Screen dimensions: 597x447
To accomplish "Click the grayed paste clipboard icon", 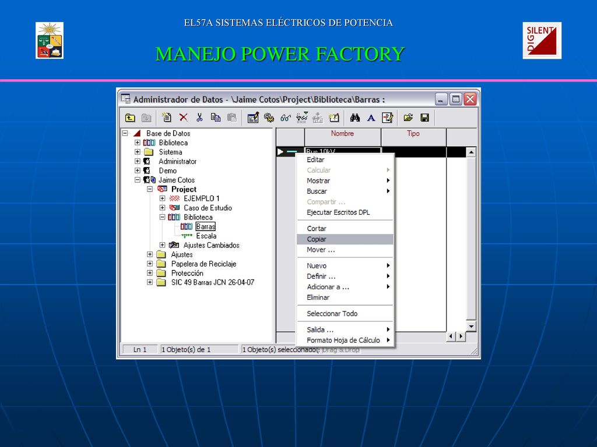I will [x=232, y=118].
